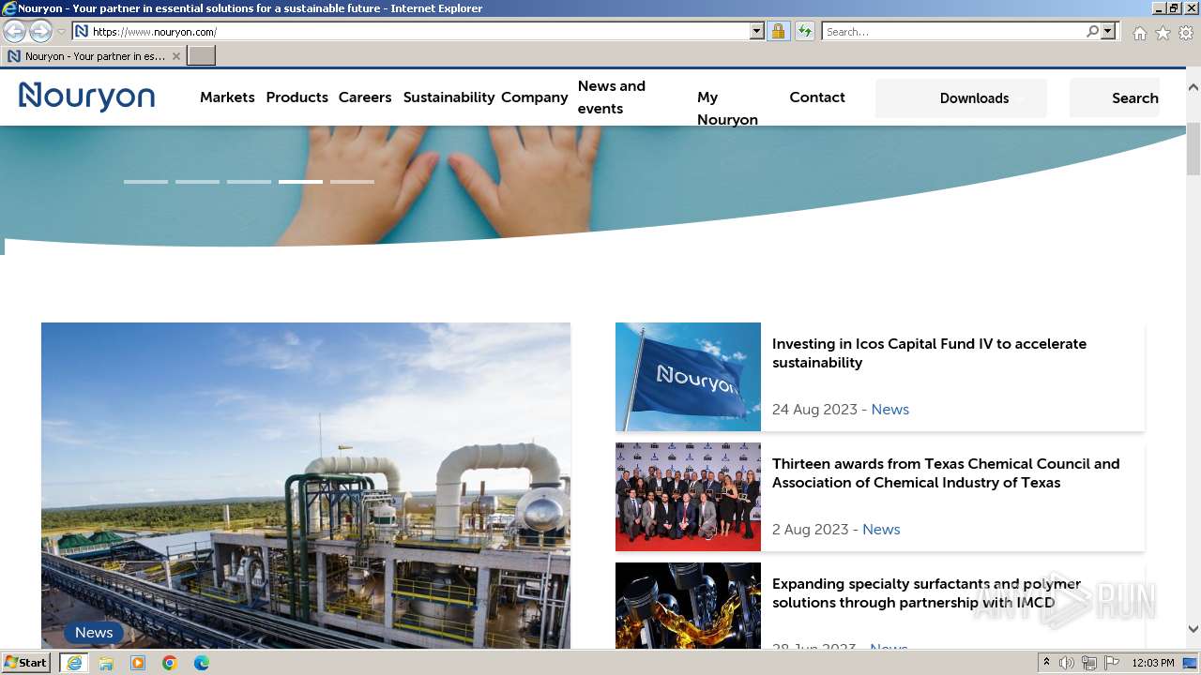This screenshot has height=675, width=1201.
Task: Click the IE Search input box
Action: pos(953,31)
